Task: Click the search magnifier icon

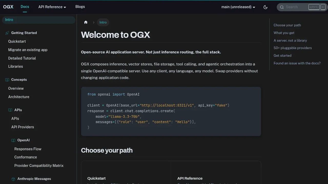Action: pos(282,7)
